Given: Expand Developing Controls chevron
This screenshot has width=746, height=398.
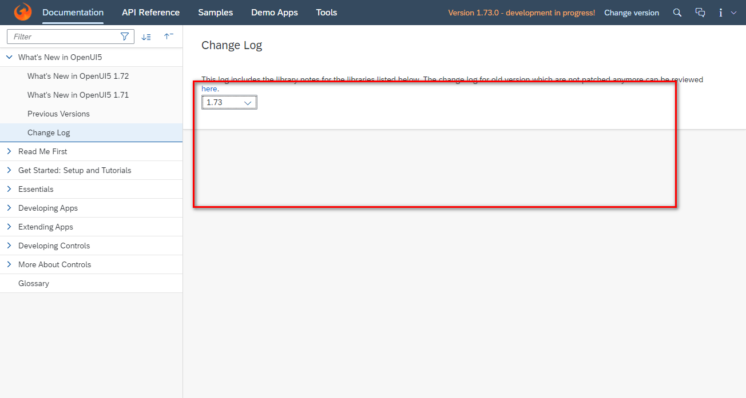Looking at the screenshot, I should (x=9, y=246).
